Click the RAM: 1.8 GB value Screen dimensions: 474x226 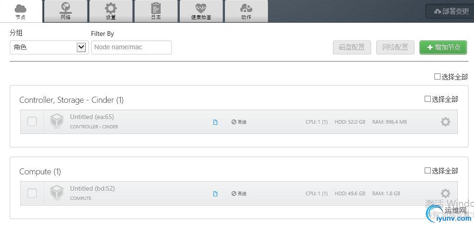[386, 193]
